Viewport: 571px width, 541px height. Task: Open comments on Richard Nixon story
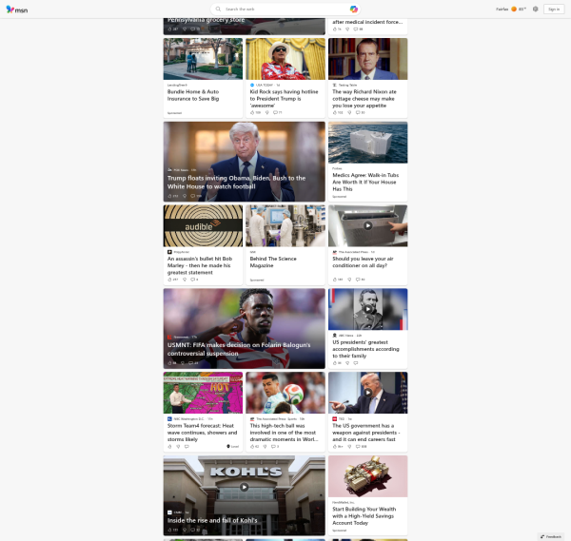(358, 113)
